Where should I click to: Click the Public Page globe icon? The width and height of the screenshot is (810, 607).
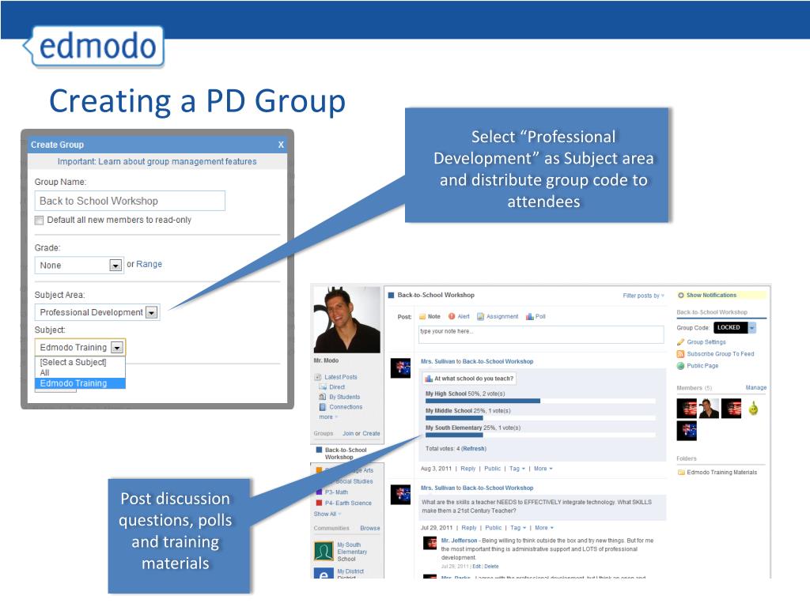click(x=681, y=366)
